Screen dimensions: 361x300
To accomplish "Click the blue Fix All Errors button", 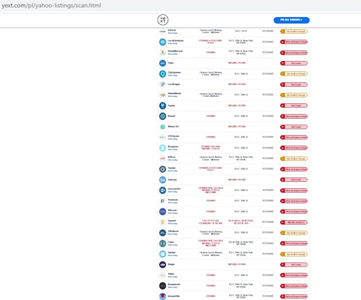I will click(291, 20).
